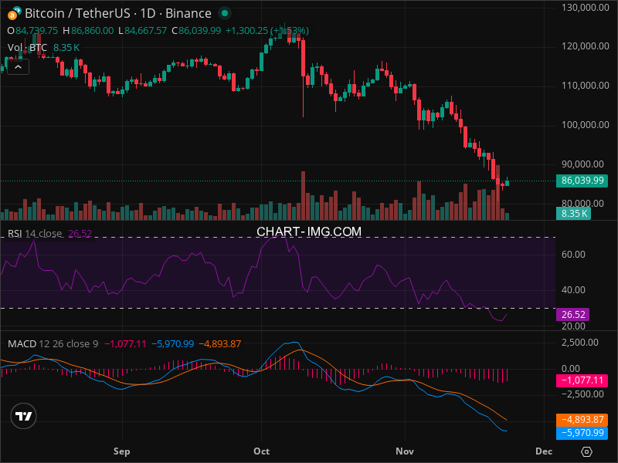Click the current price tag 86,039.99

pos(581,181)
